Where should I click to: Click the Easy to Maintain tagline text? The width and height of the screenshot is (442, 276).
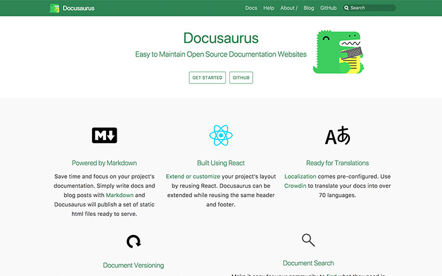[x=221, y=54]
